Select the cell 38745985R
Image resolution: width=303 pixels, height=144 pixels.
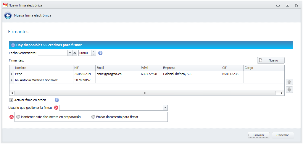[84, 80]
